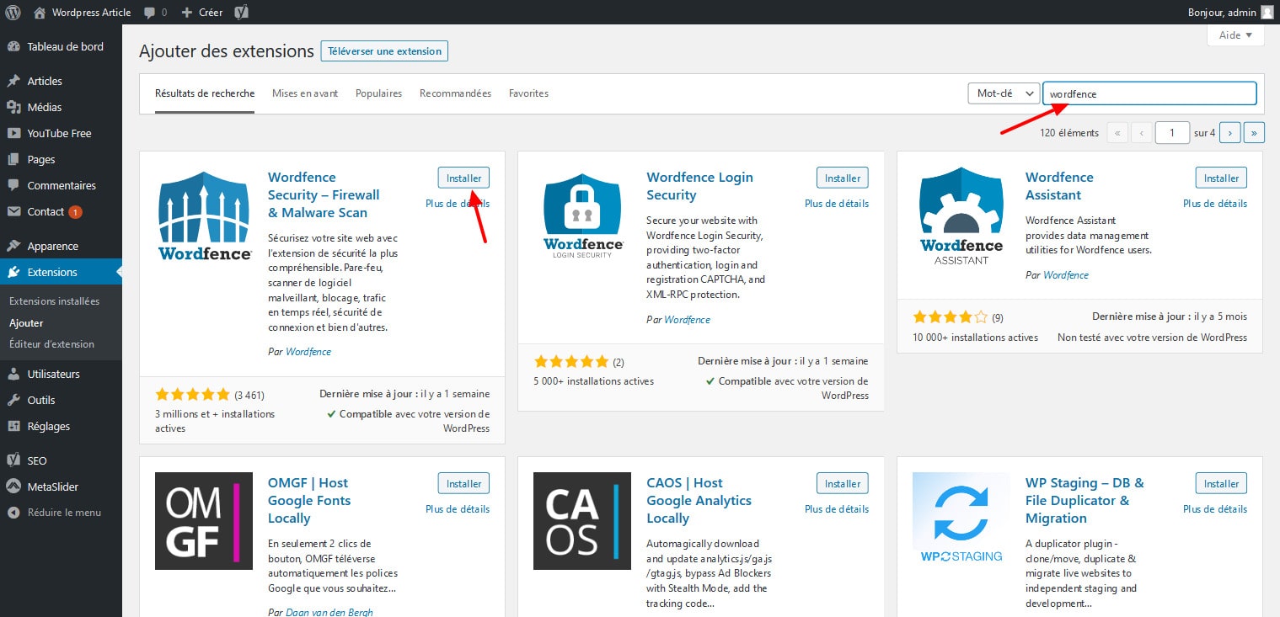Screen dimensions: 1280x617
Task: Open the Wordfence Assistant title link
Action: point(1059,186)
